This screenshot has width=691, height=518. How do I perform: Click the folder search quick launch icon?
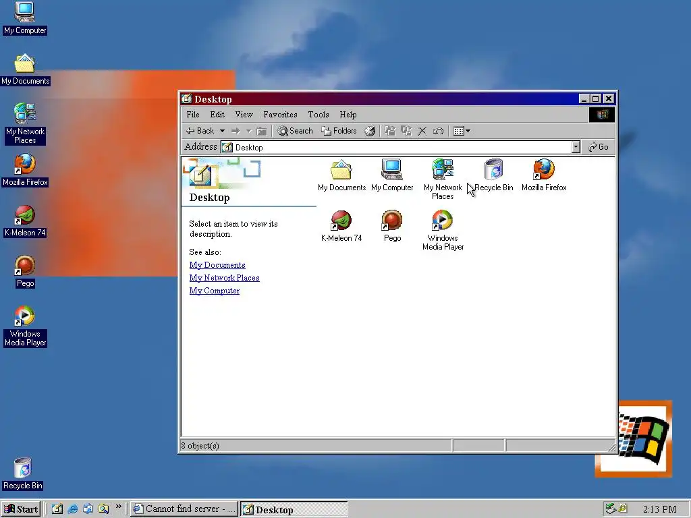pos(103,509)
